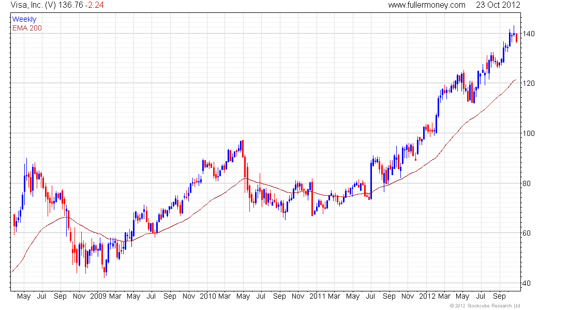Click the 80 price axis label

[527, 183]
